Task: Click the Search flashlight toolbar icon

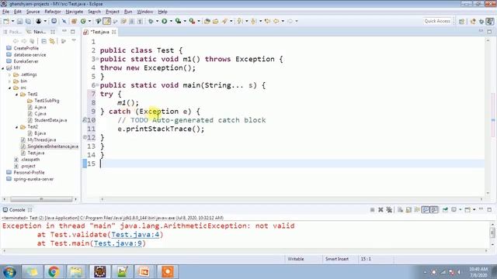Action: click(224, 21)
